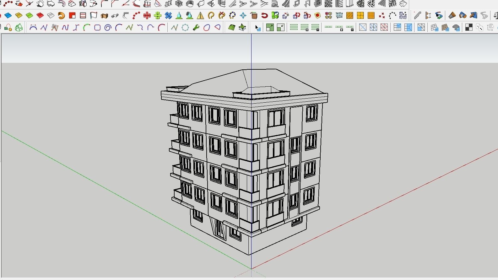Select the plain blue droplet icon
Viewport: 498px width, 280px height.
pyautogui.click(x=179, y=15)
